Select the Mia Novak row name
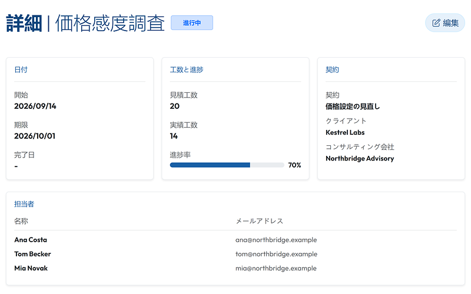Image resolution: width=471 pixels, height=294 pixels. coord(31,268)
